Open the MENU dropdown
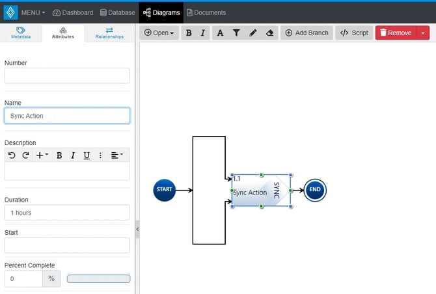Screen dimensions: 436x294 pos(33,13)
